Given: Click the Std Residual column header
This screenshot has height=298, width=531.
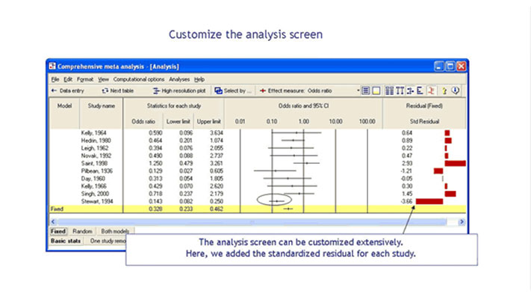Looking at the screenshot, I should [424, 121].
